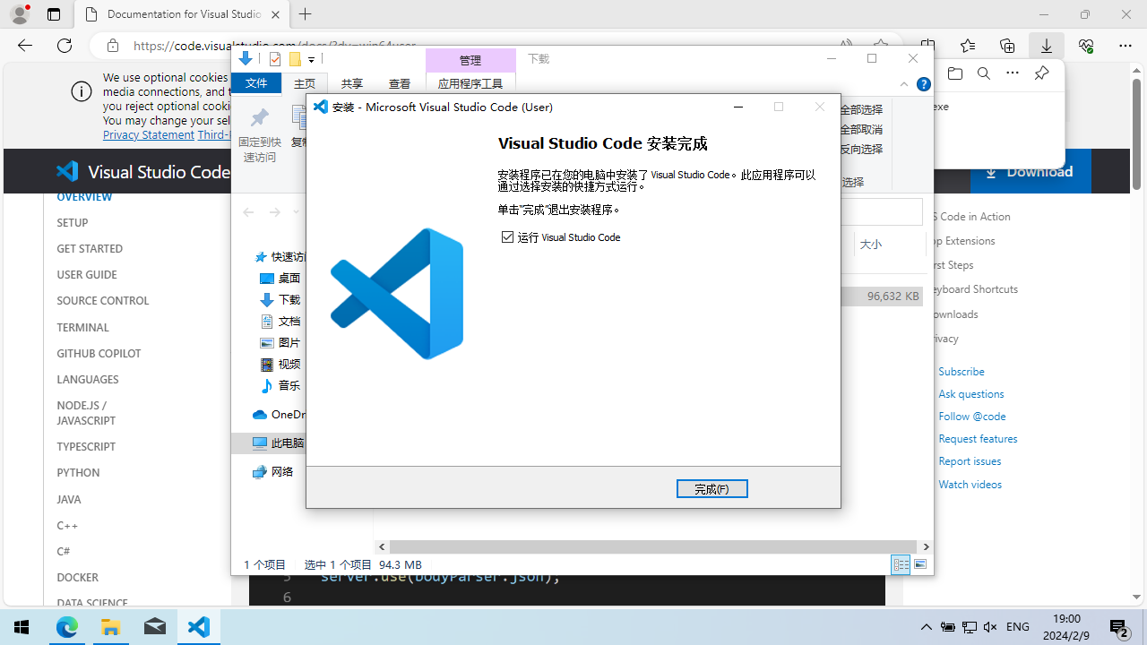
Task: Pin the downloads popup
Action: click(1041, 73)
